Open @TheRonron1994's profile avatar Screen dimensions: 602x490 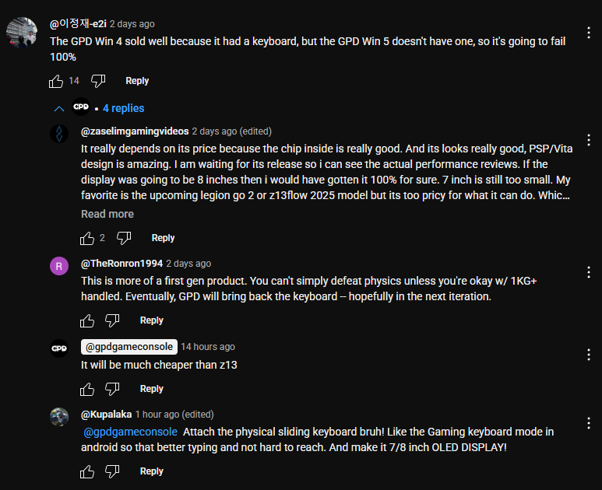click(59, 267)
